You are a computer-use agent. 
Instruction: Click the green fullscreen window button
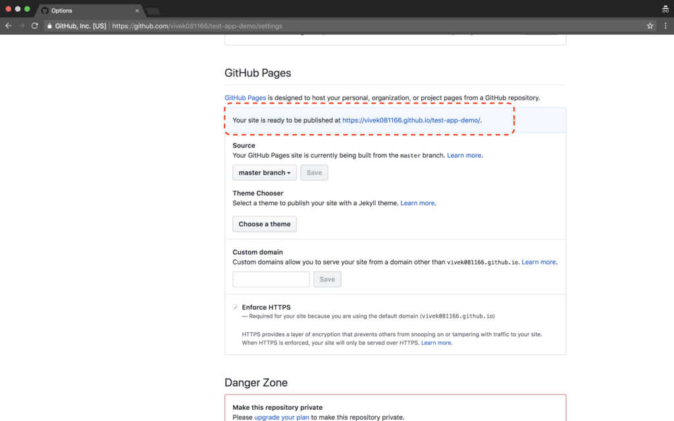pyautogui.click(x=27, y=9)
